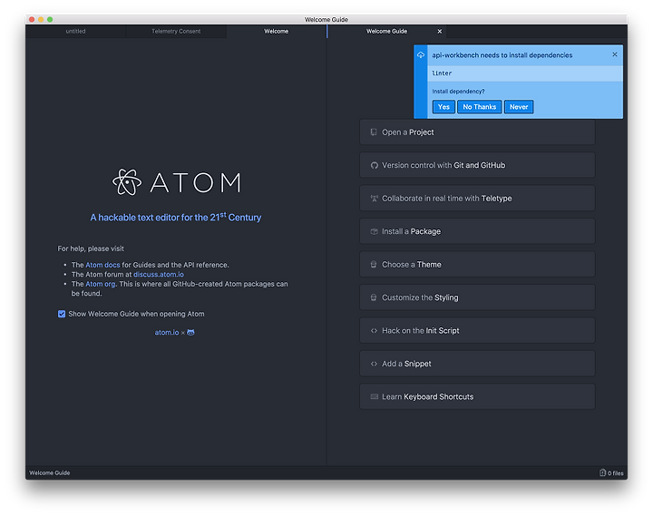
Task: Click the No Thanks button
Action: [x=480, y=107]
